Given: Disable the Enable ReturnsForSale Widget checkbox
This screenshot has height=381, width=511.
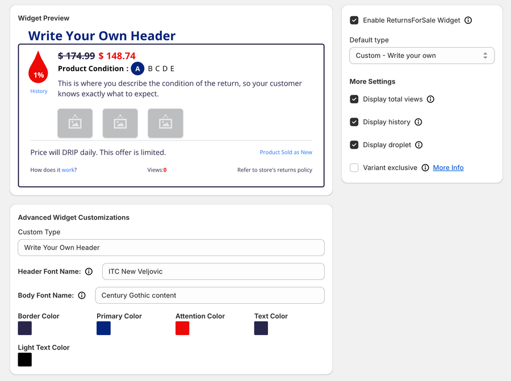Looking at the screenshot, I should coord(354,20).
